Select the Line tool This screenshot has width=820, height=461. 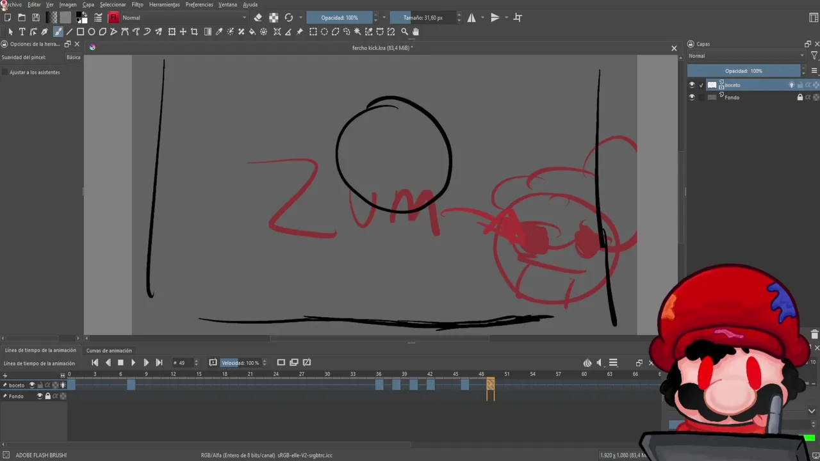click(69, 31)
